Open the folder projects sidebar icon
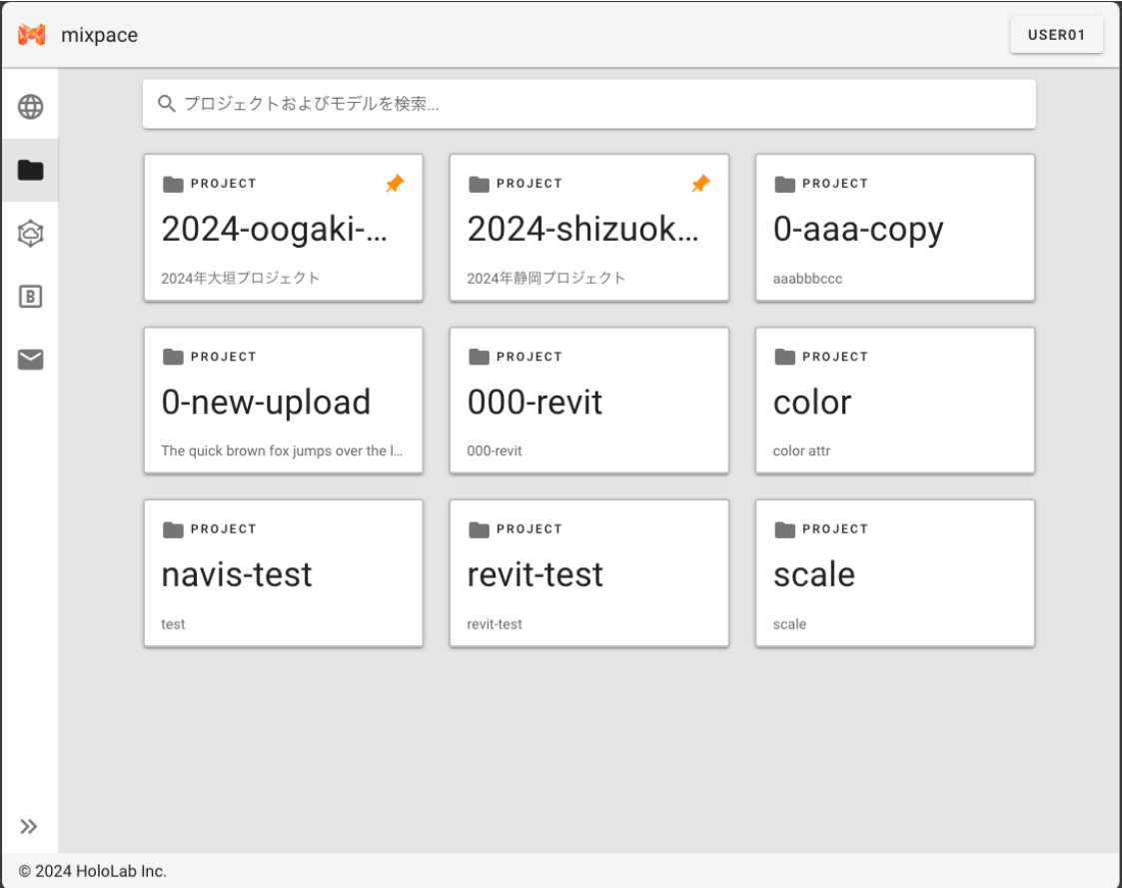 pyautogui.click(x=30, y=171)
